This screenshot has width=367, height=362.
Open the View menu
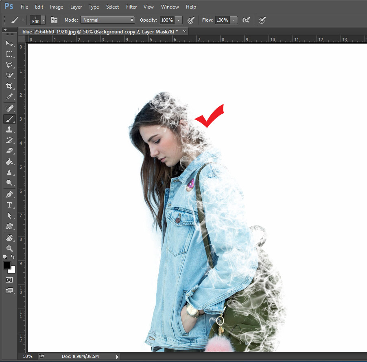coord(149,7)
